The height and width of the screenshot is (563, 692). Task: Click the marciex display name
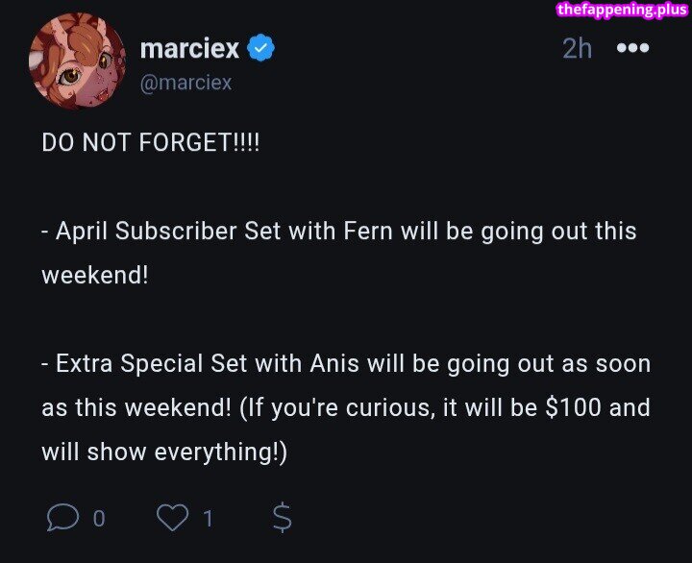coord(189,47)
